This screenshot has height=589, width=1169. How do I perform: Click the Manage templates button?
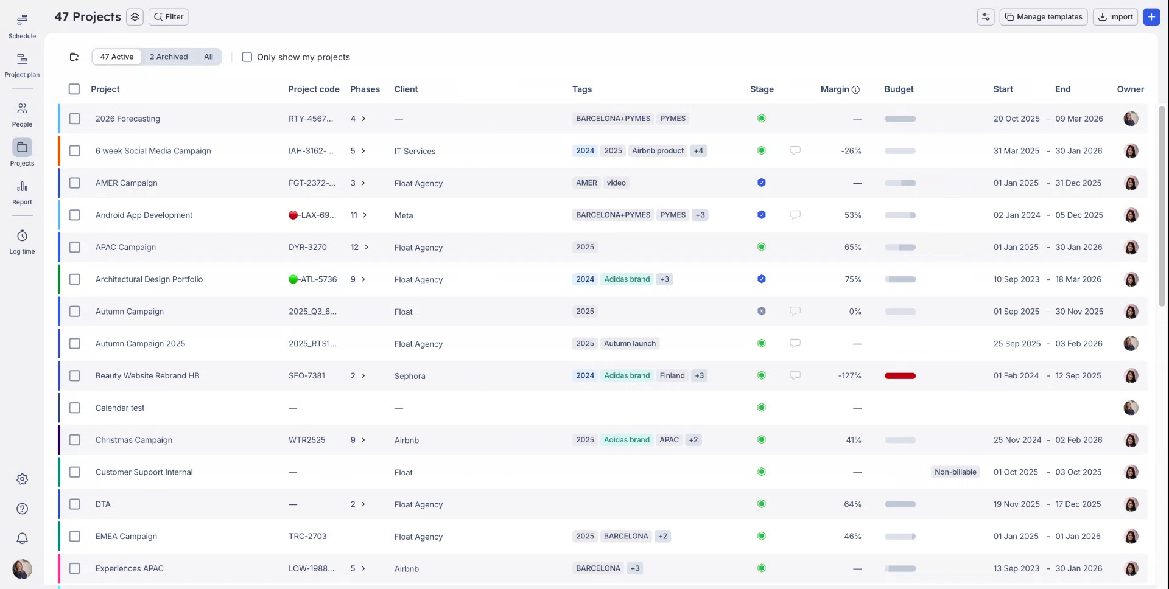[1043, 16]
